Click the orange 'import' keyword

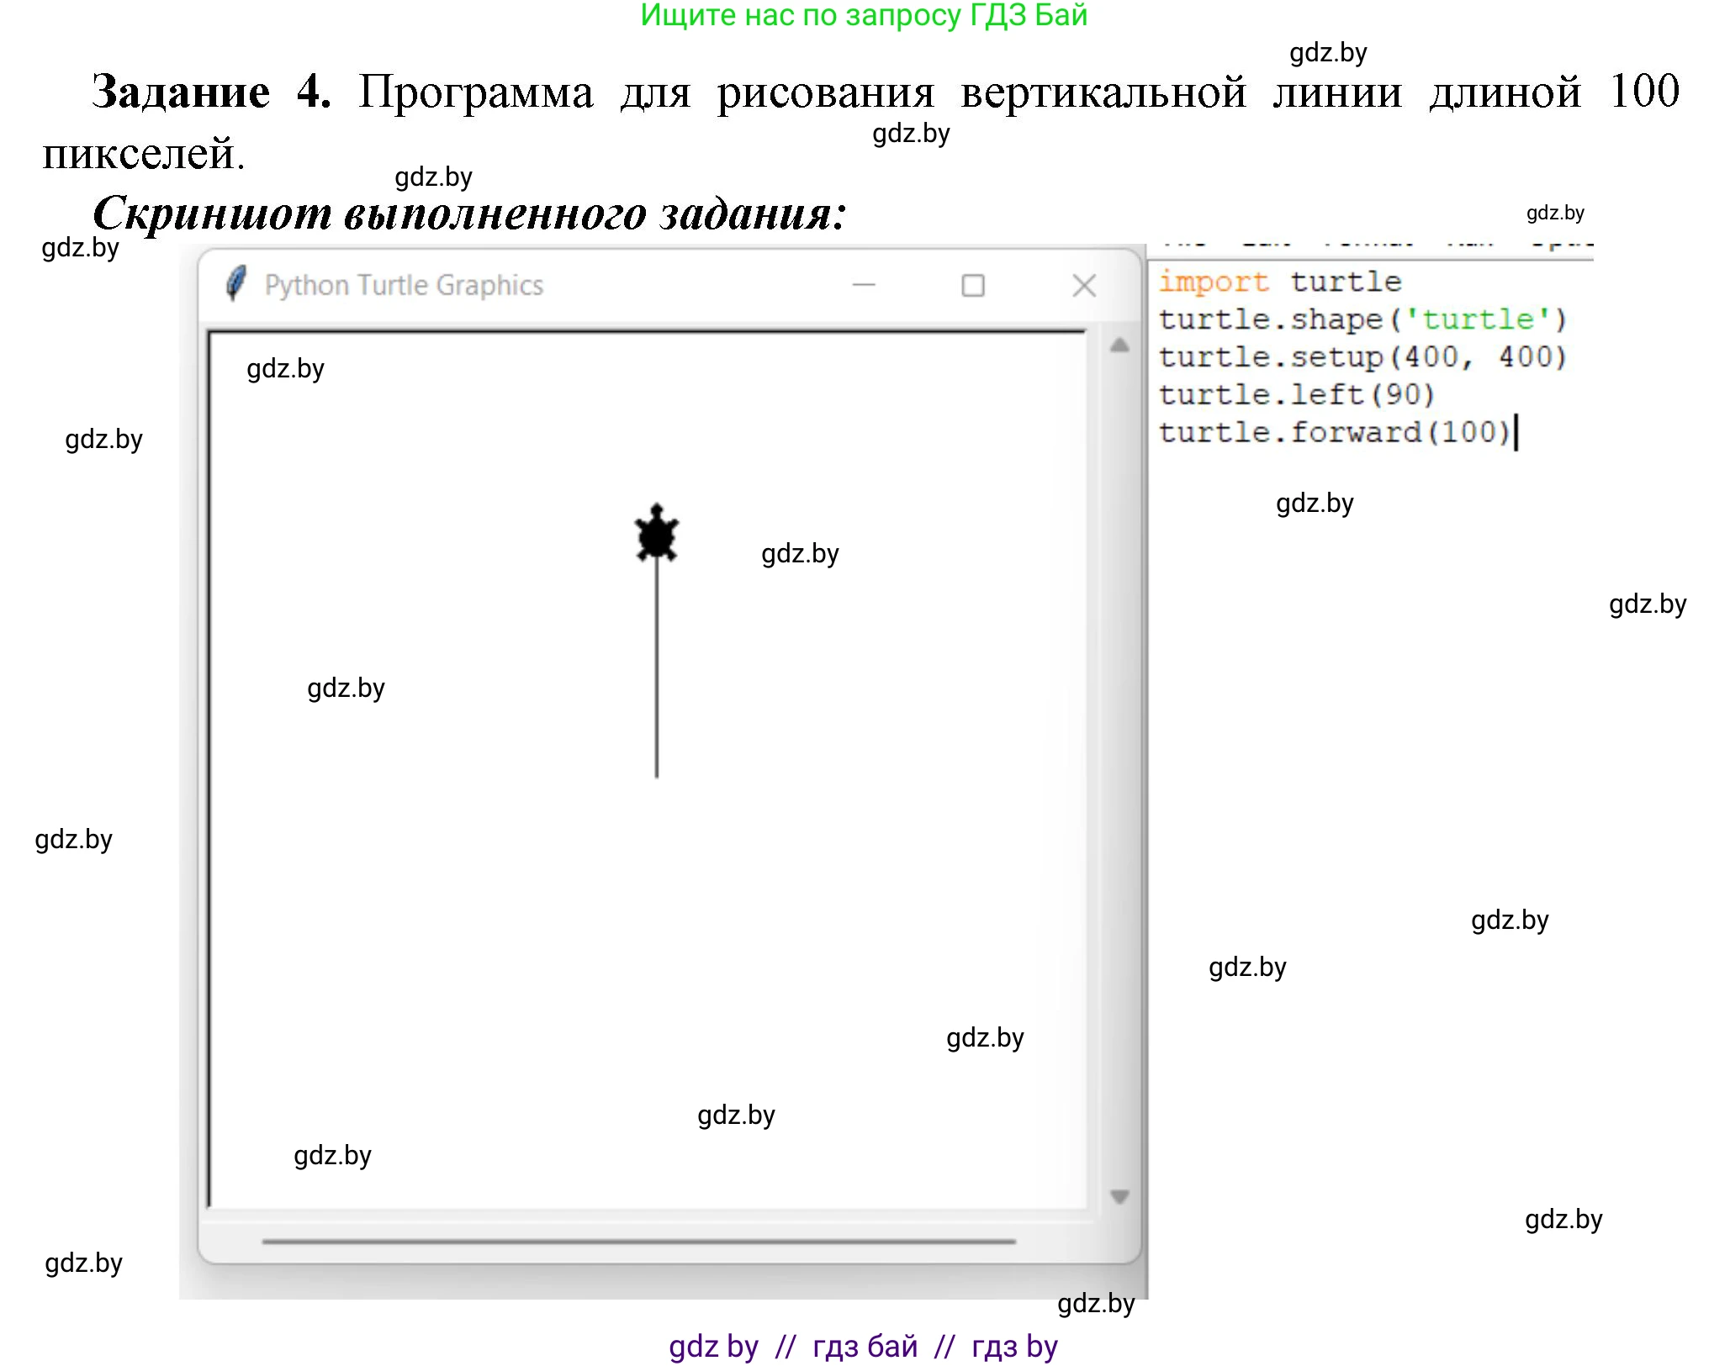[x=1213, y=282]
